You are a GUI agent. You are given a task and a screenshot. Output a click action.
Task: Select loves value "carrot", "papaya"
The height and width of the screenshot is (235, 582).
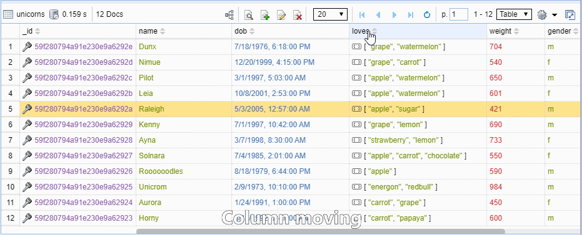point(397,218)
